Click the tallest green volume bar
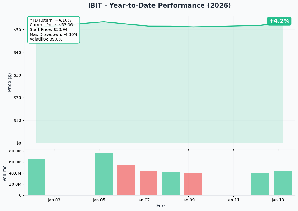Image resolution: width=298 pixels, height=211 pixels. coord(104,174)
